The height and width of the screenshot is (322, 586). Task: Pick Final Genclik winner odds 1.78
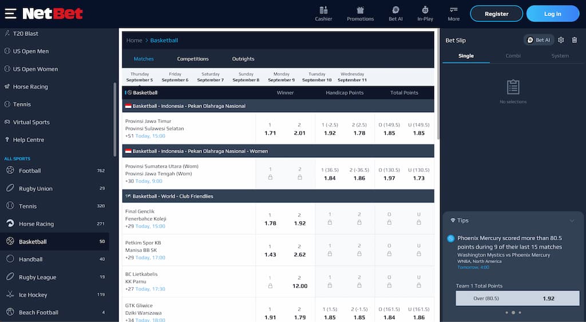click(x=270, y=219)
